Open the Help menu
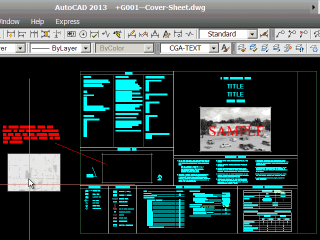The height and width of the screenshot is (240, 320). coord(37,21)
